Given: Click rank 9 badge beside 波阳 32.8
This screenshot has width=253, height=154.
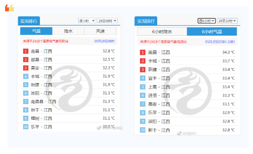Looking at the screenshot, I should pyautogui.click(x=142, y=121).
